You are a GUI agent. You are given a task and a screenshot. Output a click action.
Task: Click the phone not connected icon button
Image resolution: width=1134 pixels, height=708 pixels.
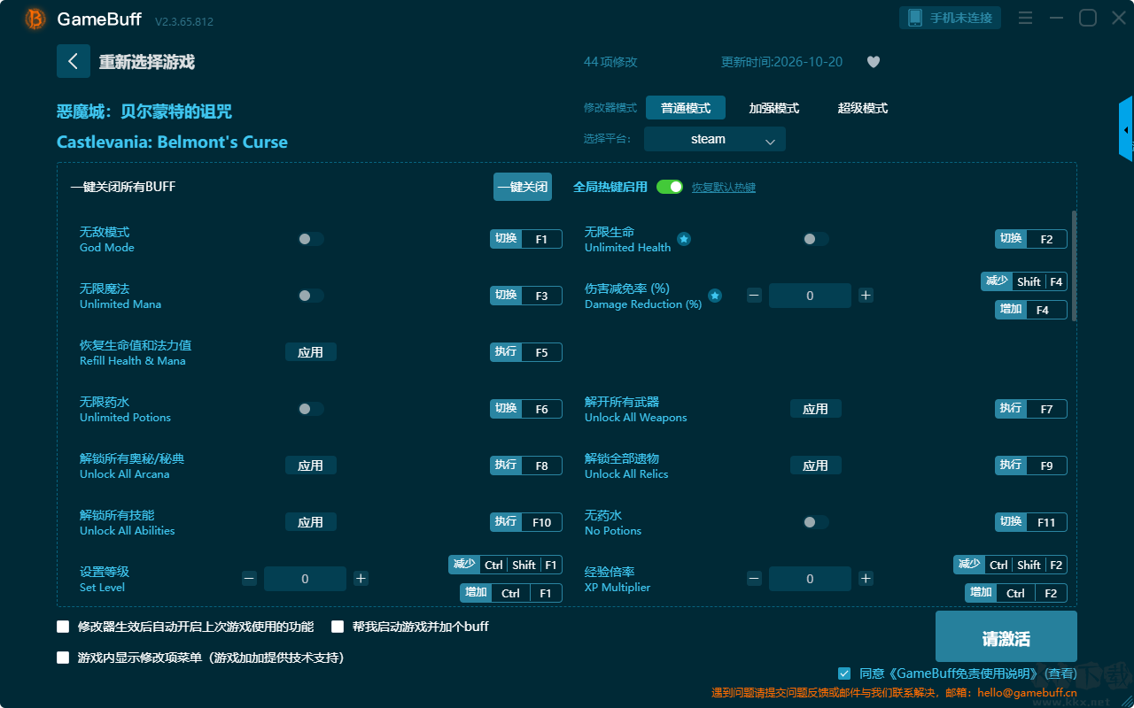951,18
